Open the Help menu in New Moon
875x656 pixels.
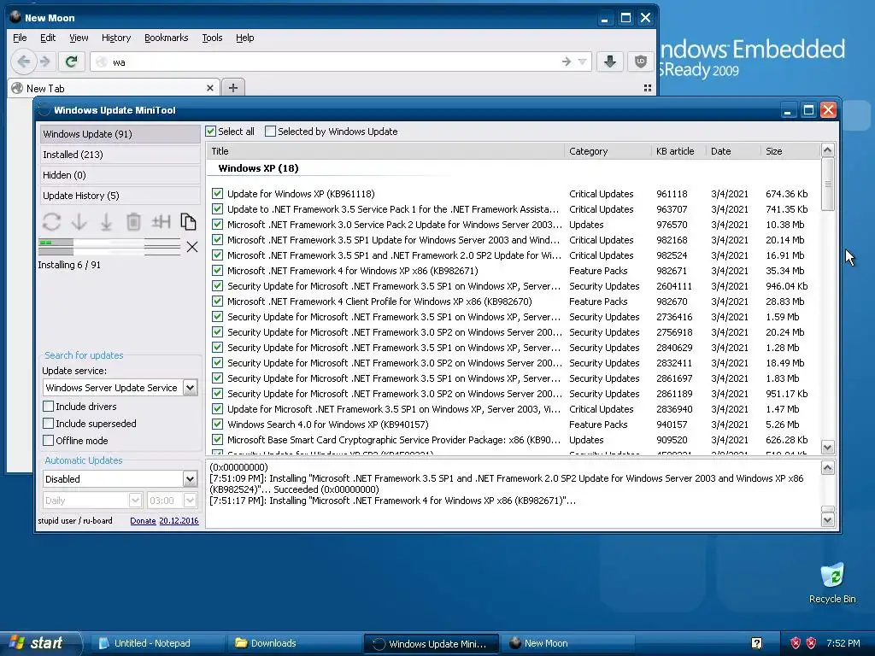tap(244, 38)
